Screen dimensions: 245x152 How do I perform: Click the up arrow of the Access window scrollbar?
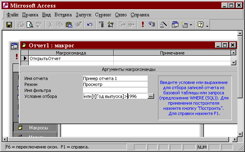240,33
